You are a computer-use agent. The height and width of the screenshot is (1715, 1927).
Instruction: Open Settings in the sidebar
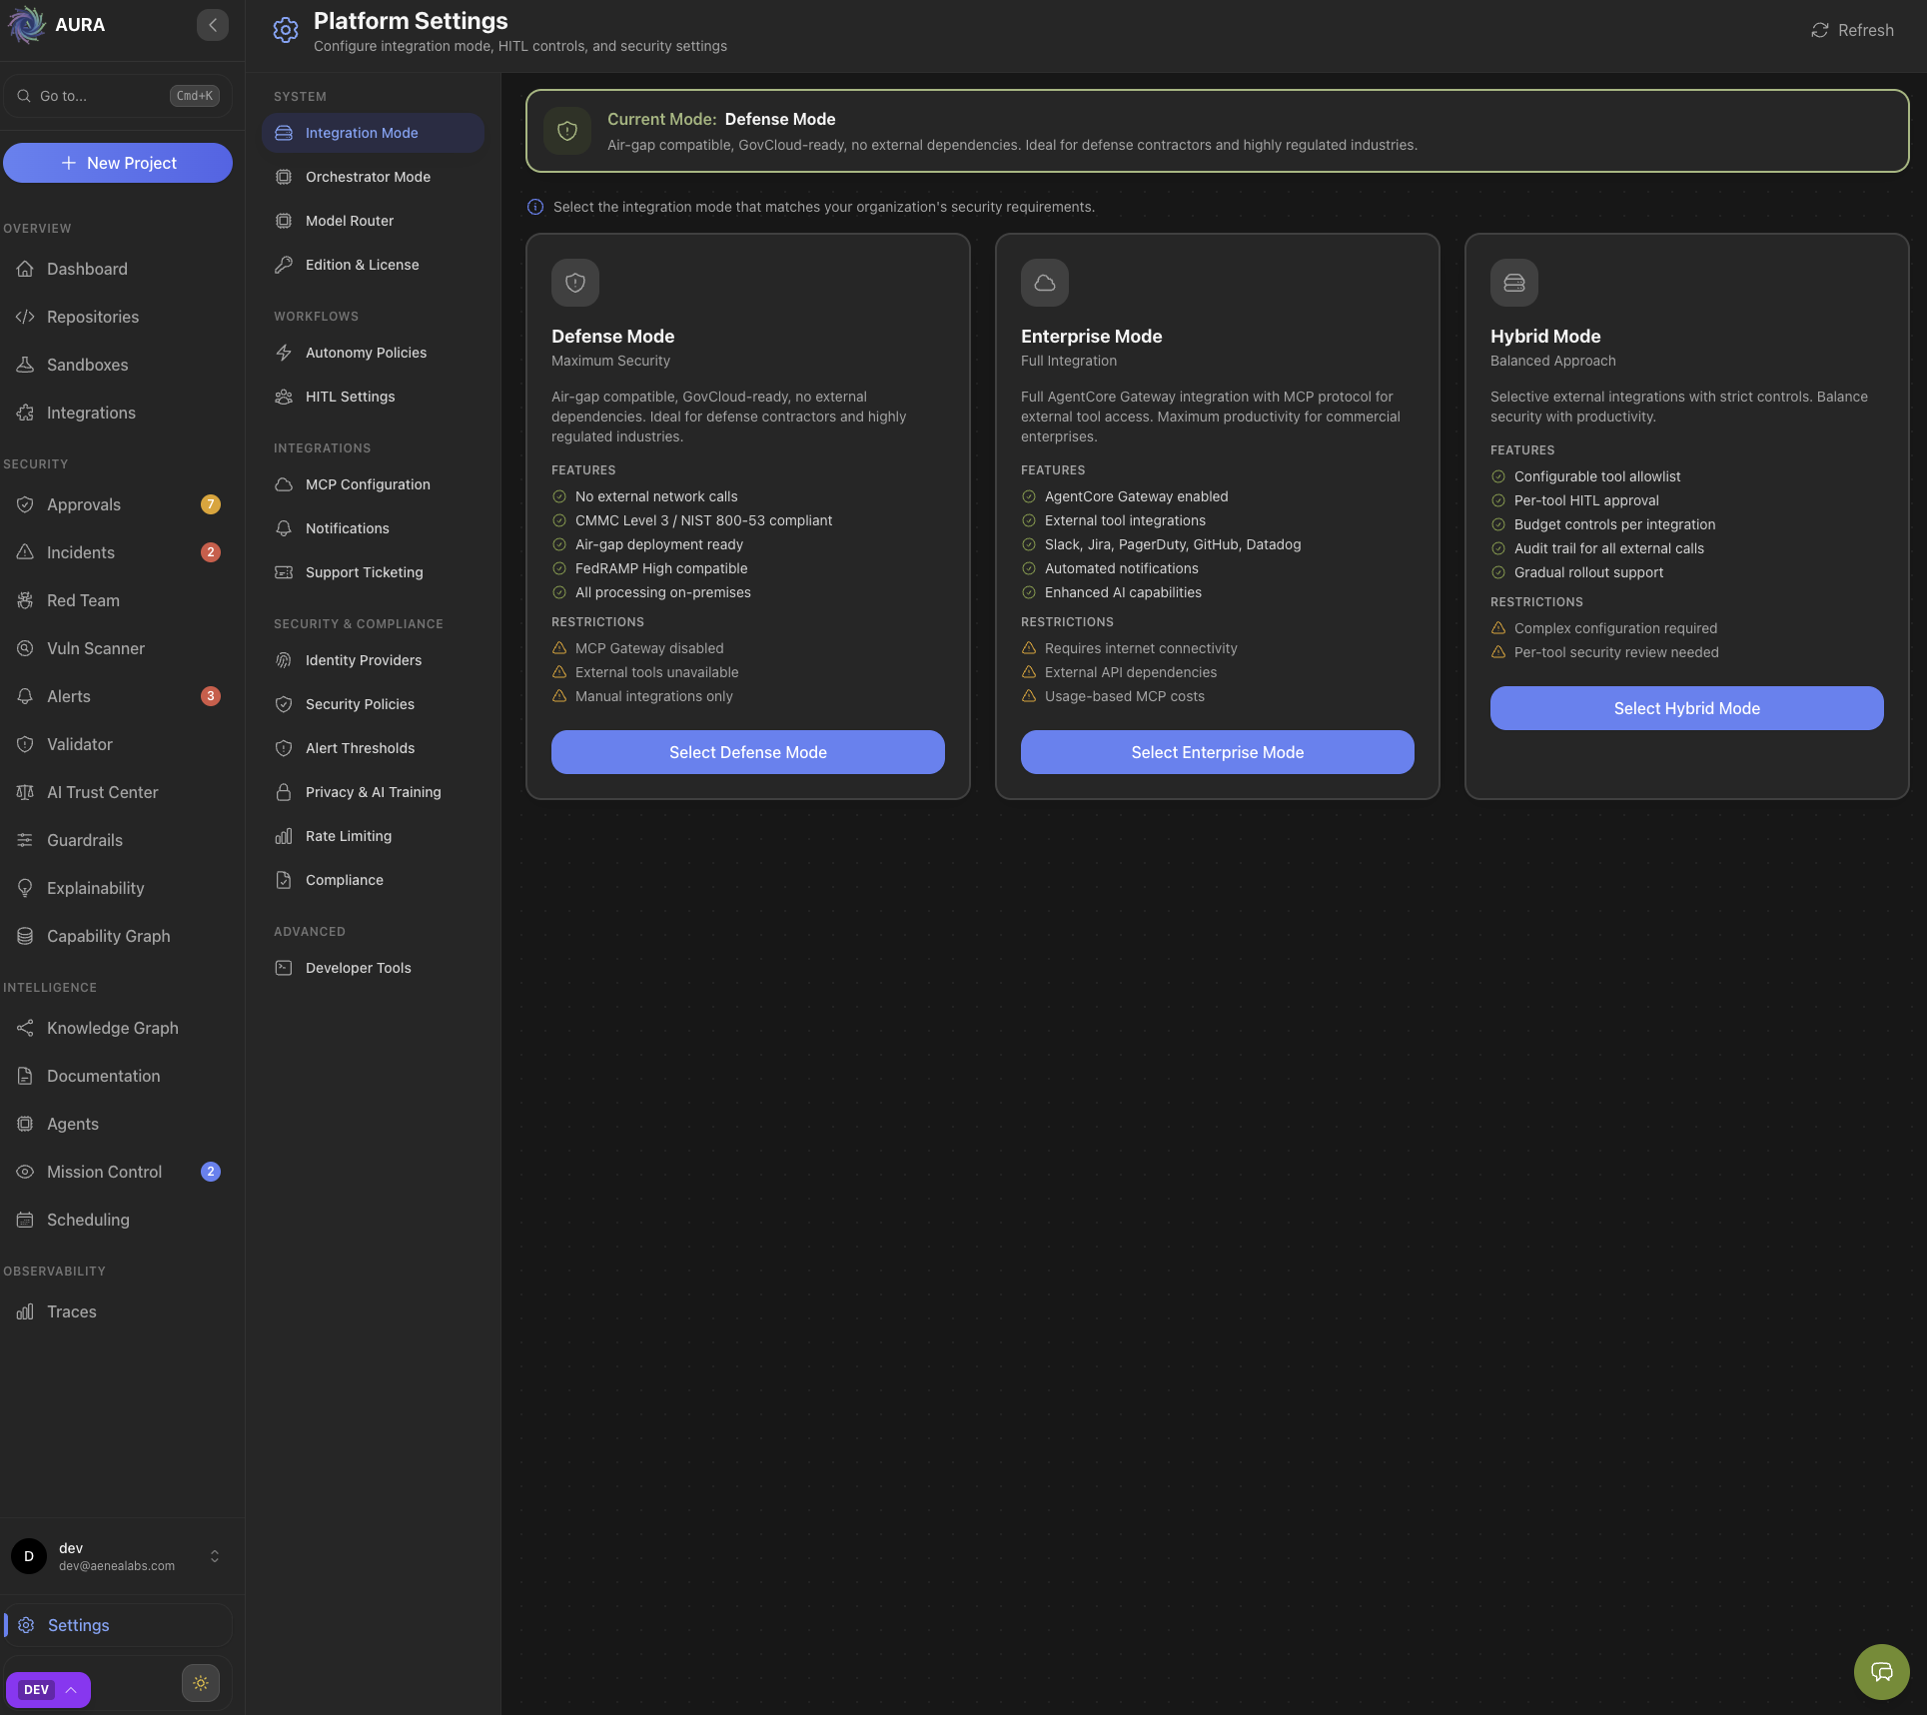pyautogui.click(x=118, y=1625)
